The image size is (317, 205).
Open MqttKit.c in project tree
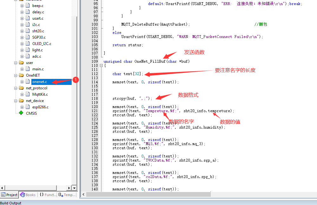coord(40,94)
